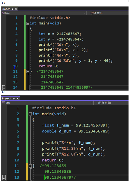Click the '3.7' heading text
The height and width of the screenshot is (187, 133).
pos(3,3)
